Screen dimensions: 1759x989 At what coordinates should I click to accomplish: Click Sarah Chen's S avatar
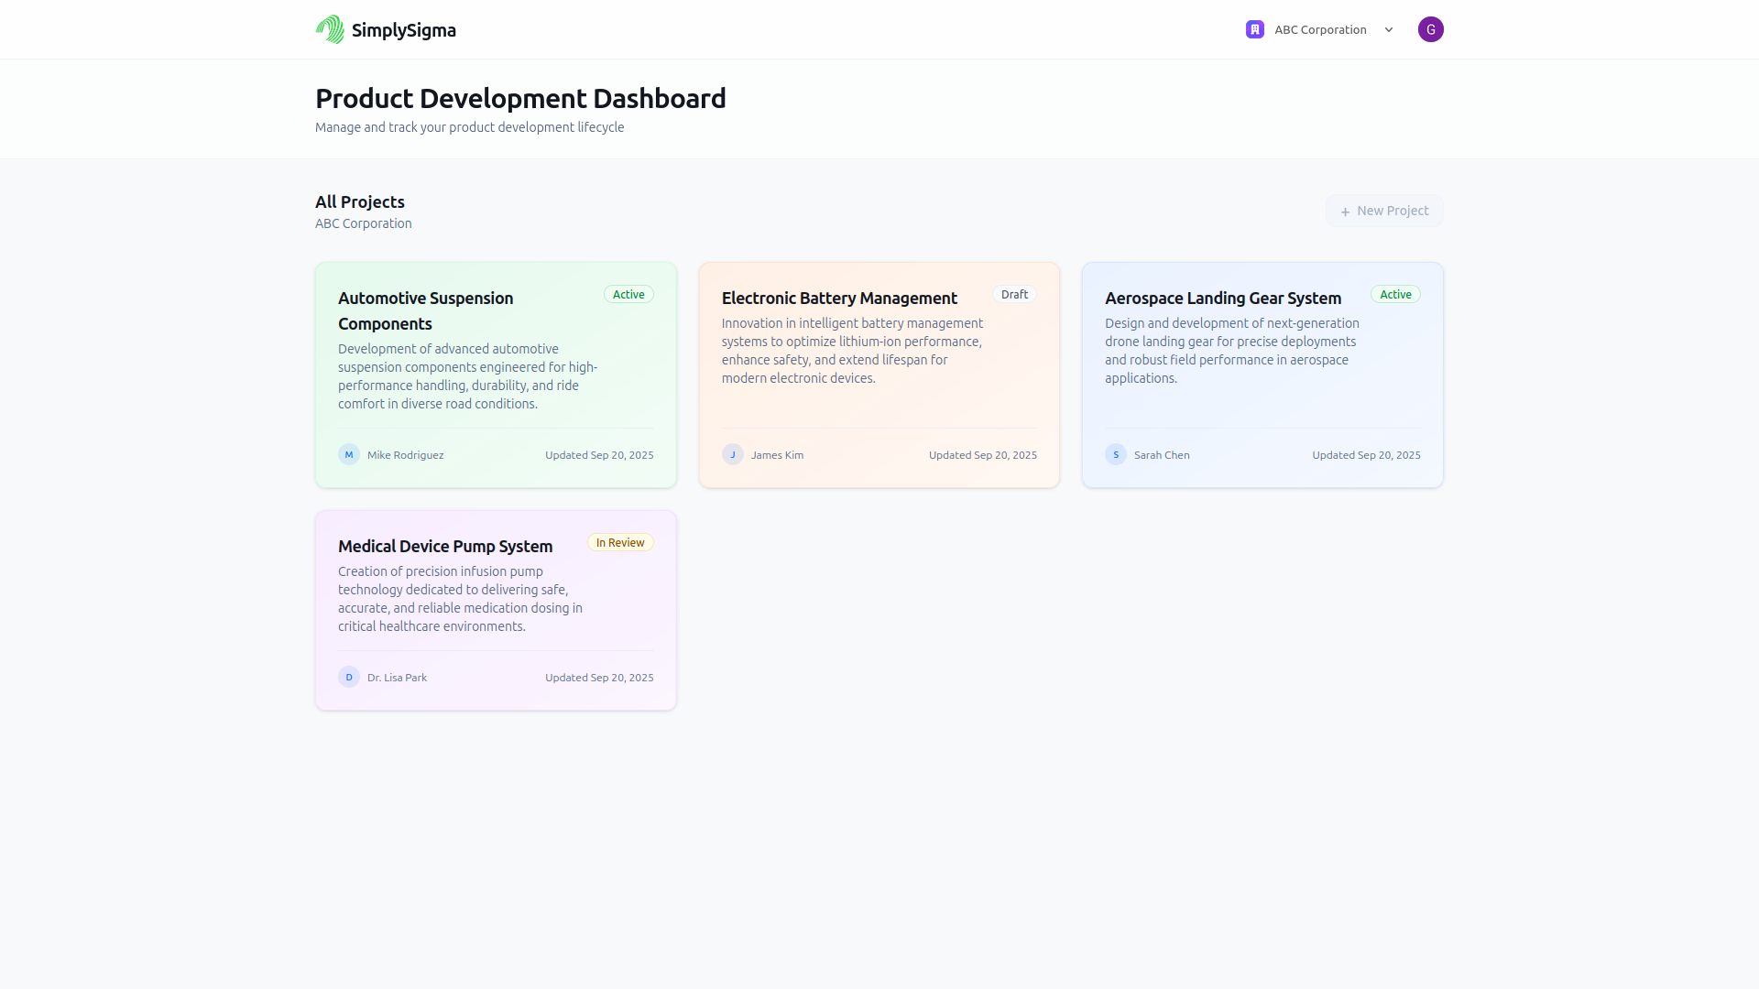click(x=1115, y=455)
